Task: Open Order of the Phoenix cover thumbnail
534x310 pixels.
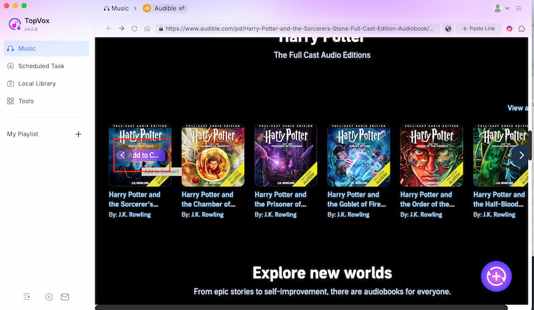Action: tap(431, 155)
